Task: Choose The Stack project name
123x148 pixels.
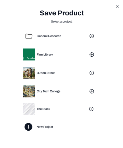Action: (43, 109)
